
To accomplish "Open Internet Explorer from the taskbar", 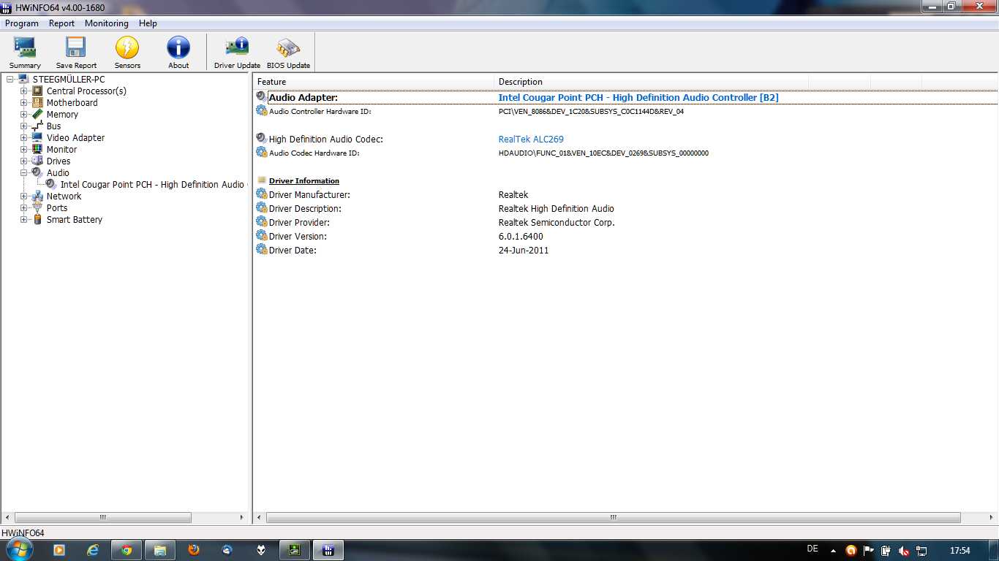I will coord(93,550).
